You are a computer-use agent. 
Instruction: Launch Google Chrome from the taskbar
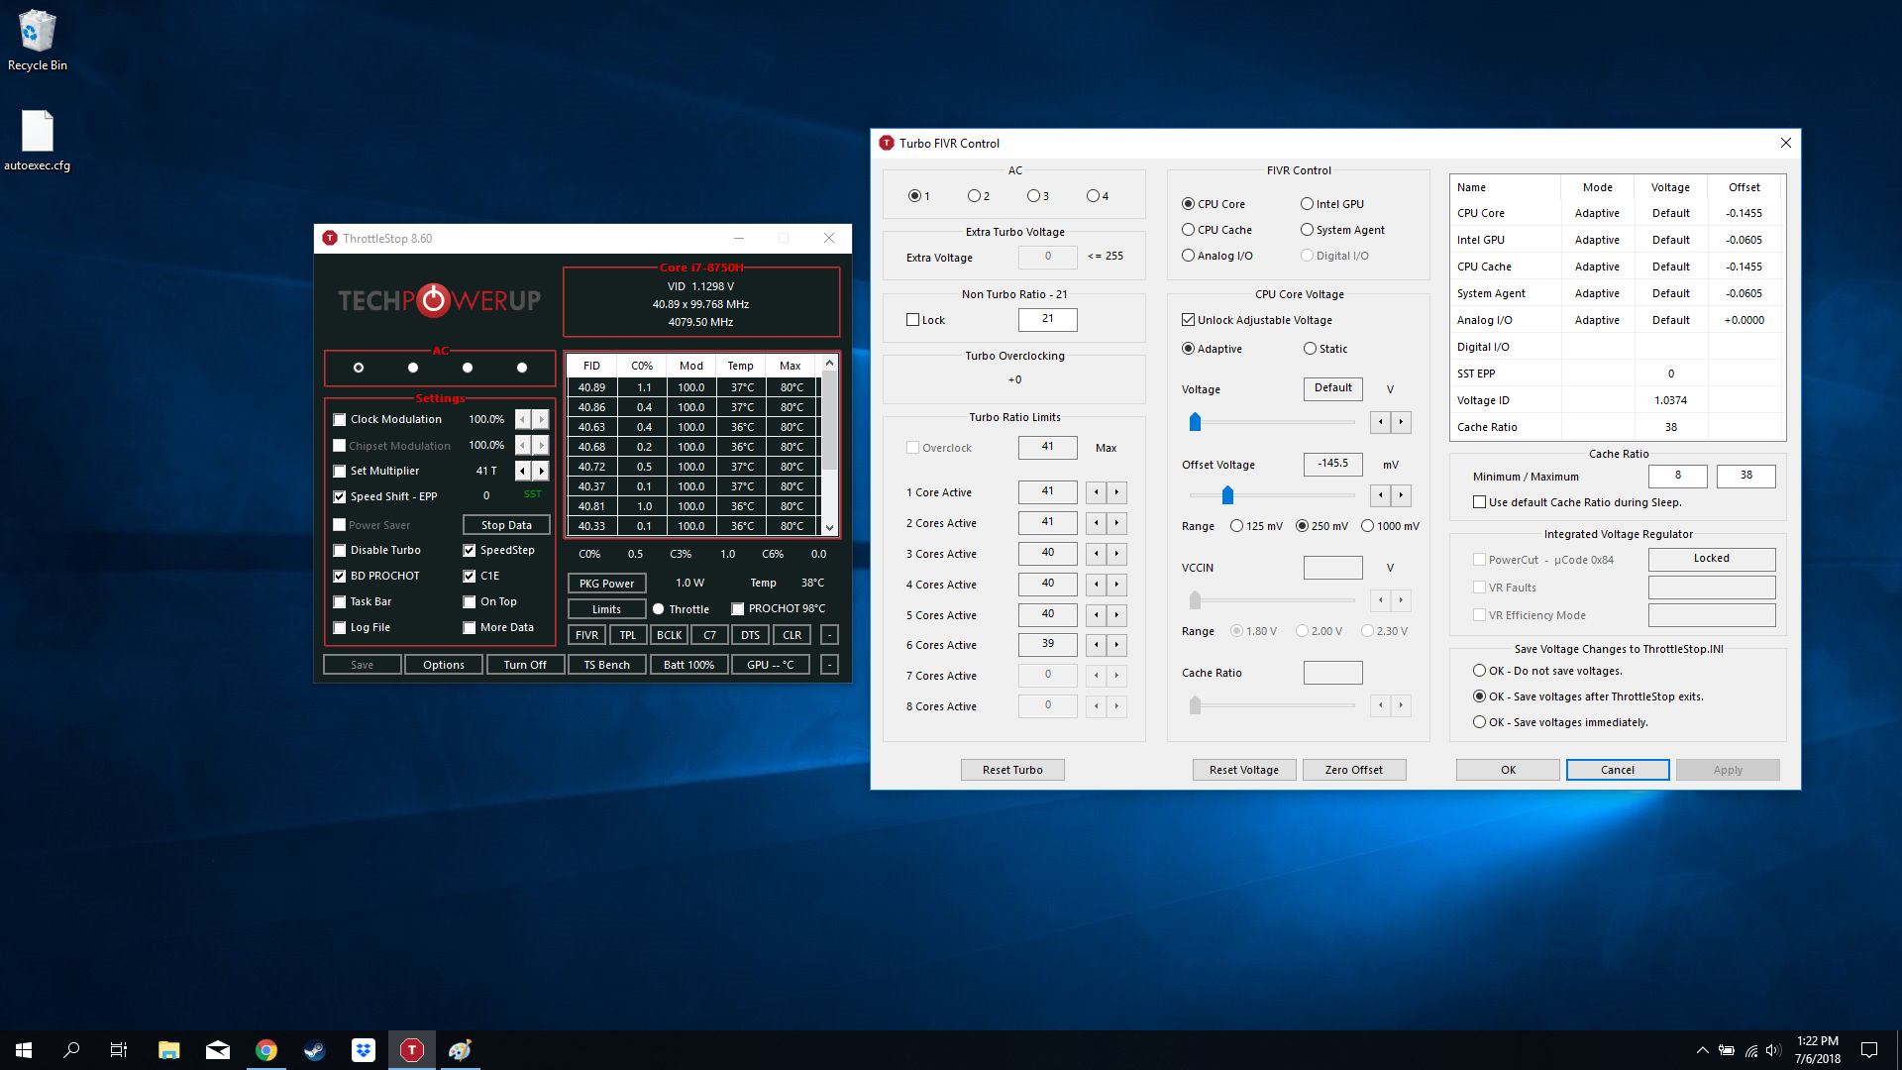[266, 1050]
